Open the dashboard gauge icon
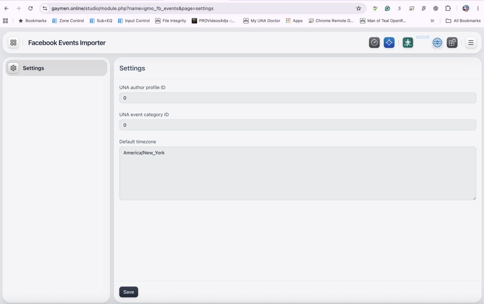This screenshot has width=484, height=304. click(x=374, y=43)
